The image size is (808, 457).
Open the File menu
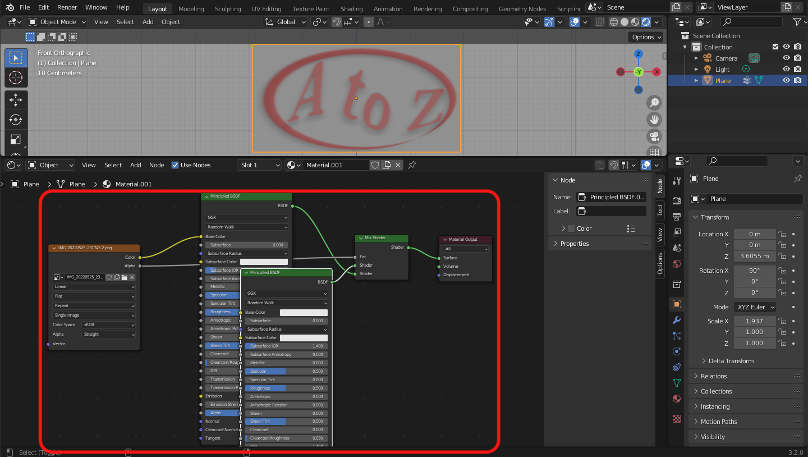coord(25,7)
